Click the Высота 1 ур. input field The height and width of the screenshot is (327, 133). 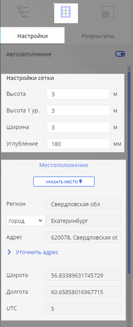coord(78,111)
